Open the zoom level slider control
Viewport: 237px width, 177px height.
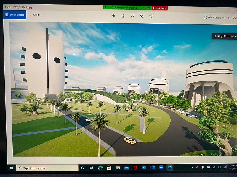114,17
